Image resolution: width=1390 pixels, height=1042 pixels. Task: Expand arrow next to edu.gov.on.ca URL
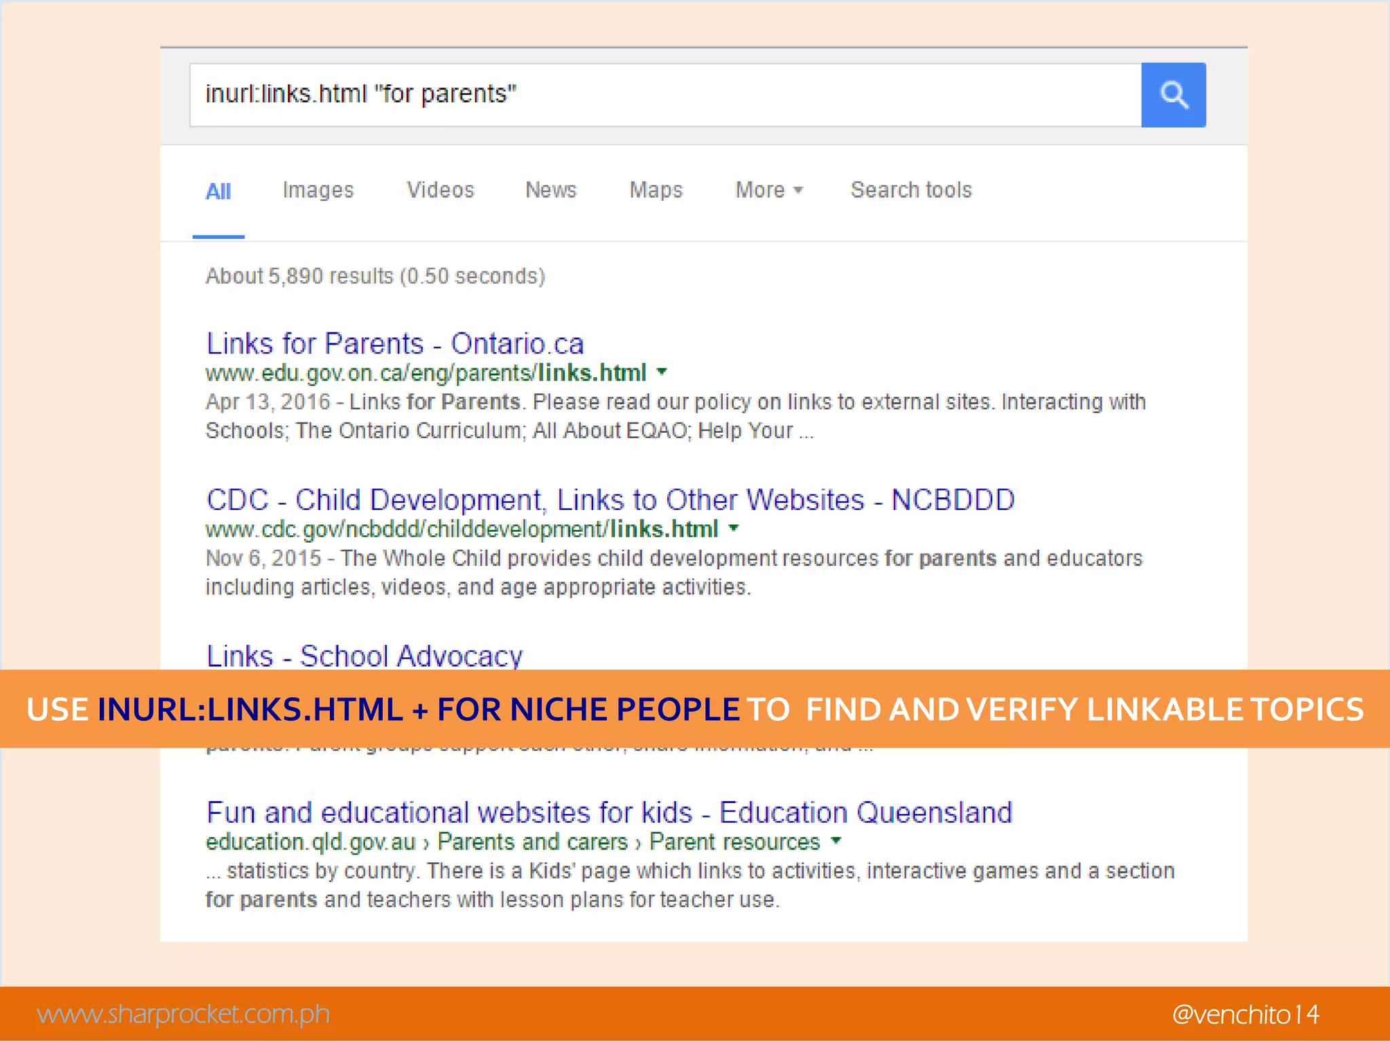(662, 372)
